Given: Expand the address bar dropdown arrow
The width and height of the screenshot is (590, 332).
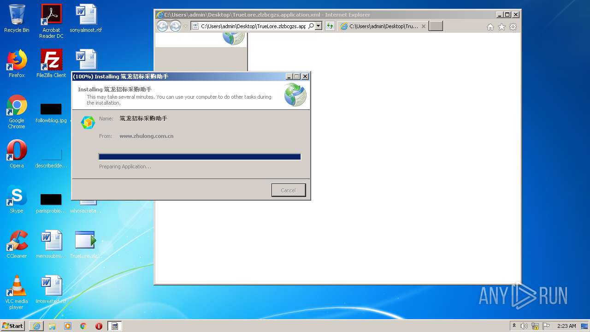Looking at the screenshot, I should coord(319,26).
